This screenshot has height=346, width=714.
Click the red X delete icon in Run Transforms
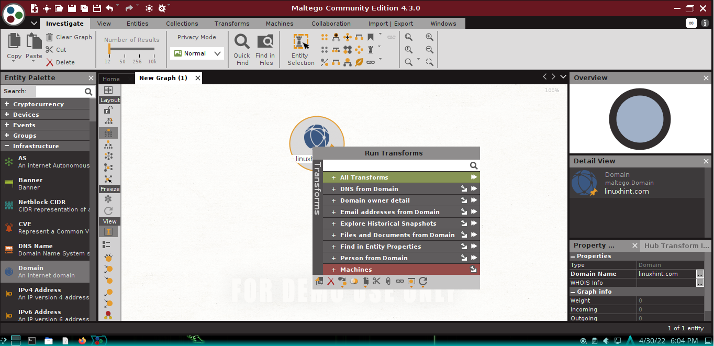point(331,282)
